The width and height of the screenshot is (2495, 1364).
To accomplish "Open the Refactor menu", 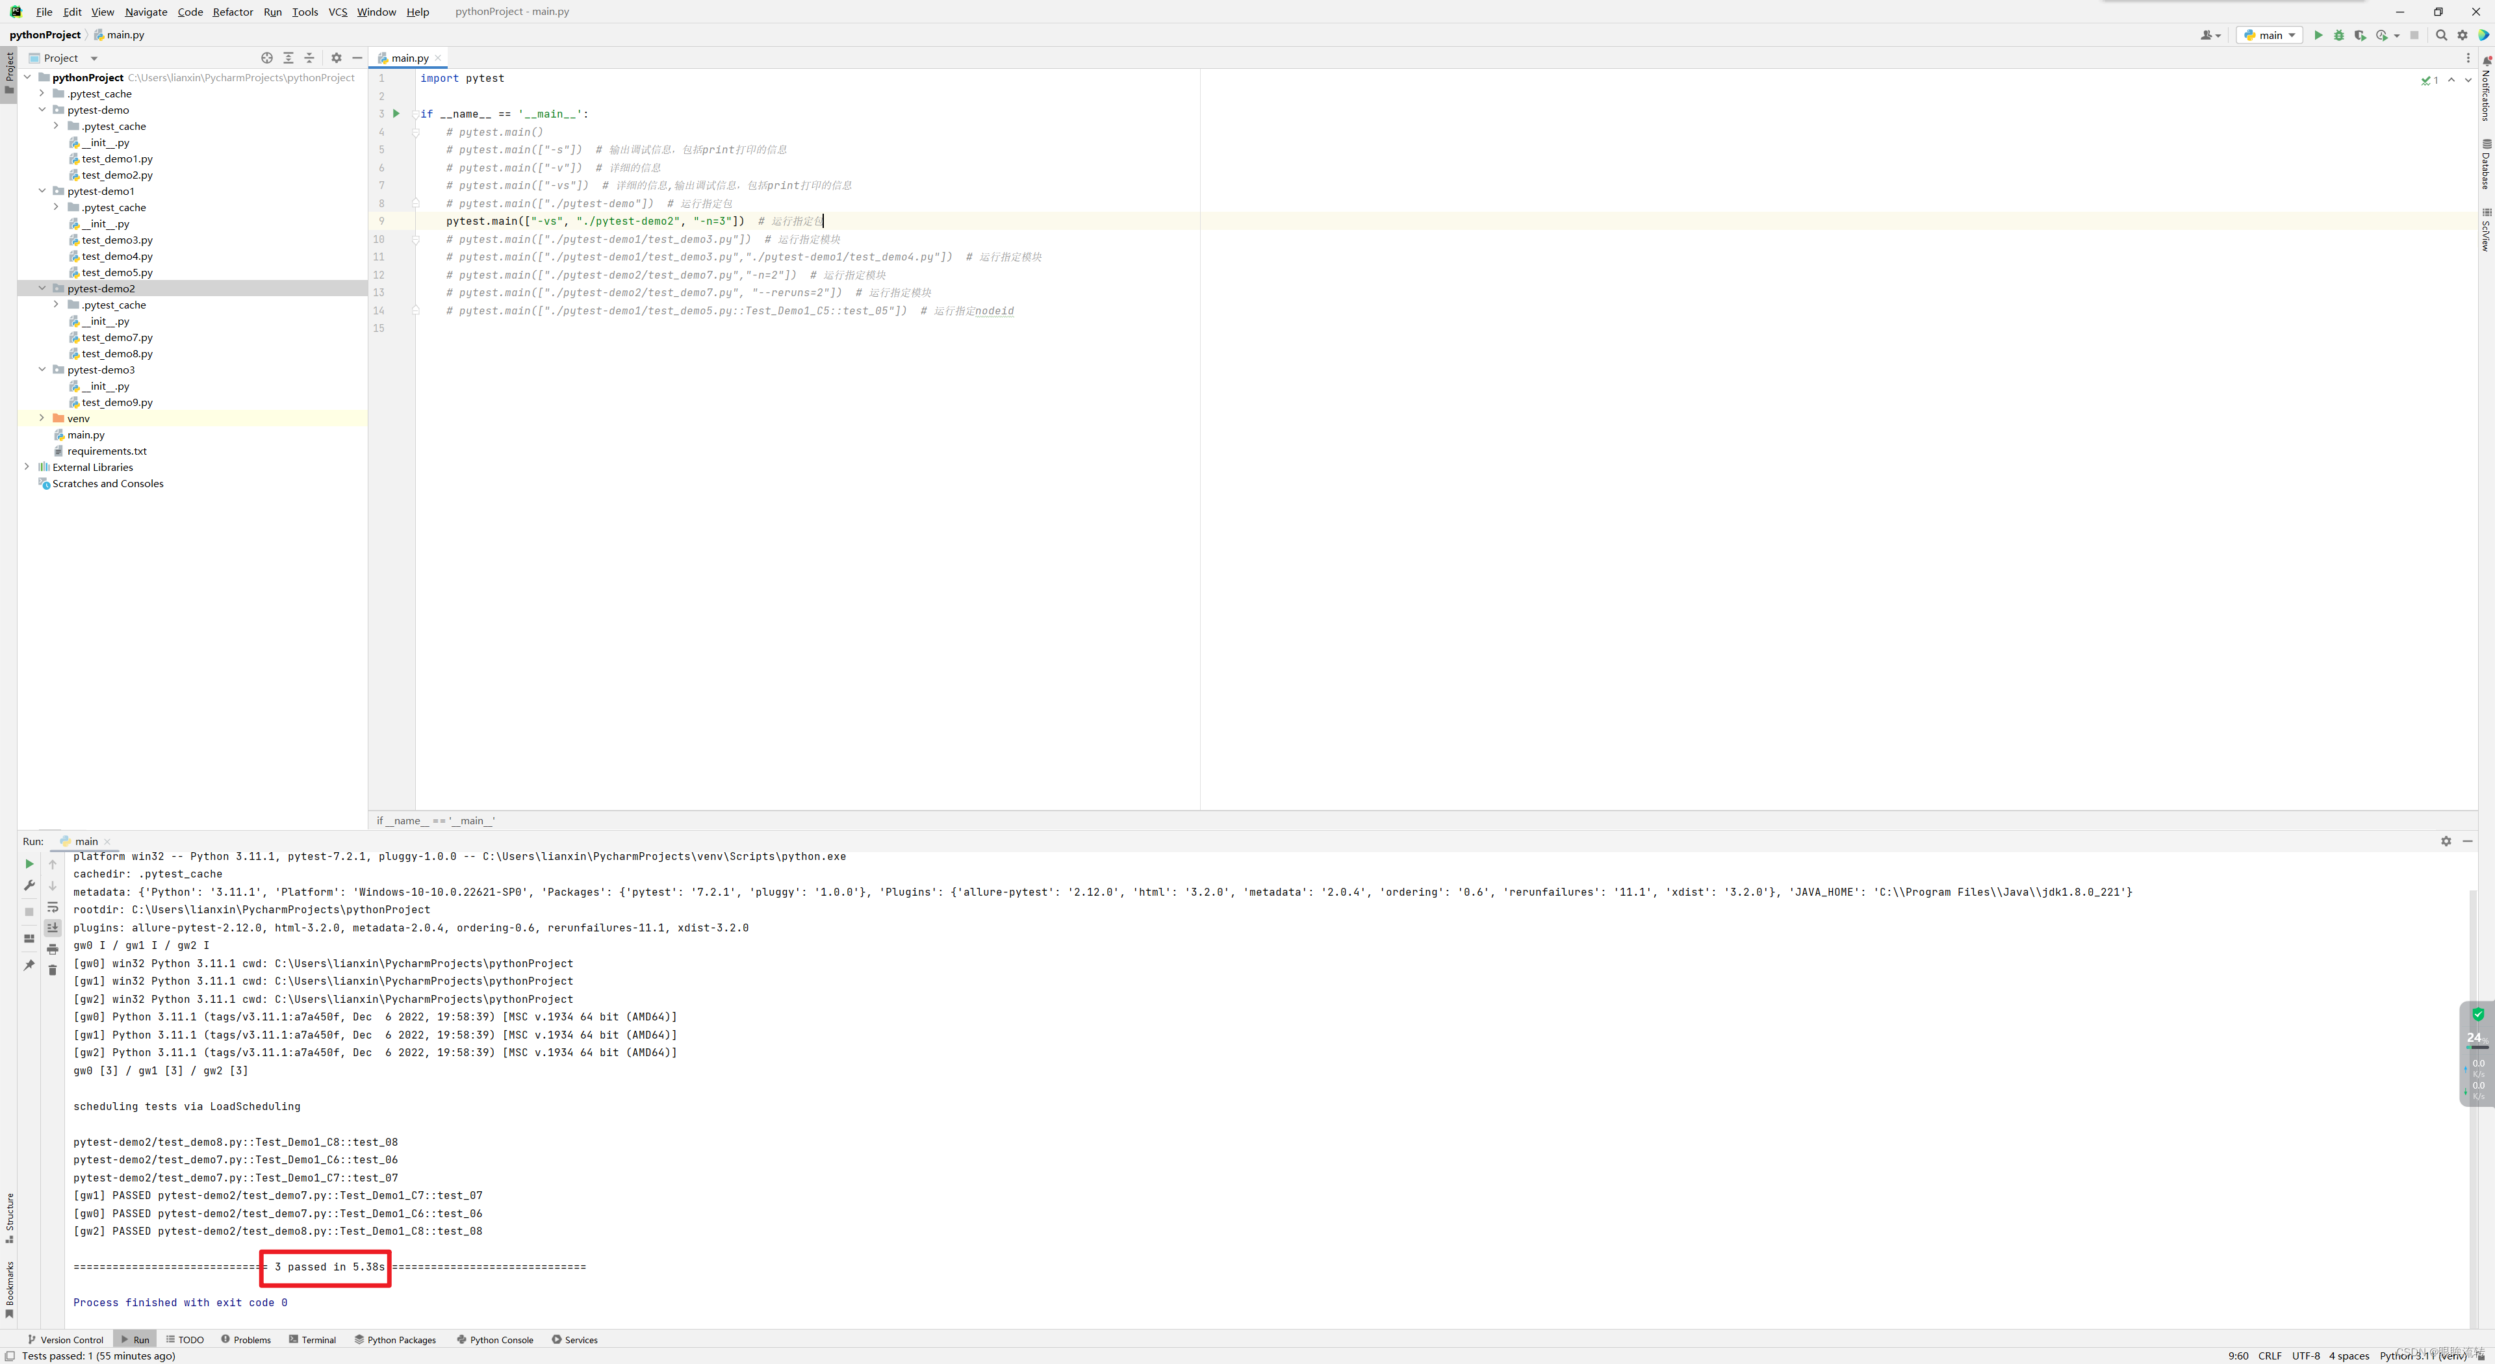I will click(233, 12).
